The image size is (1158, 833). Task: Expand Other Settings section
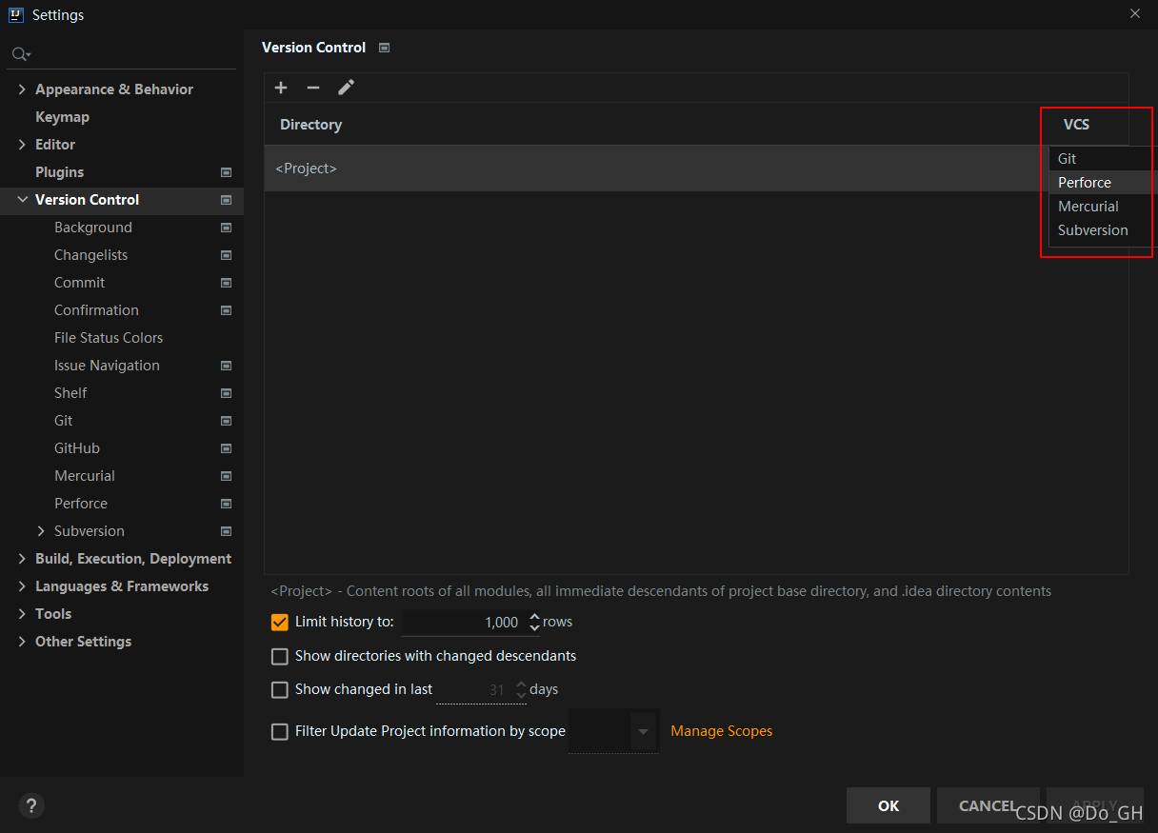point(22,642)
